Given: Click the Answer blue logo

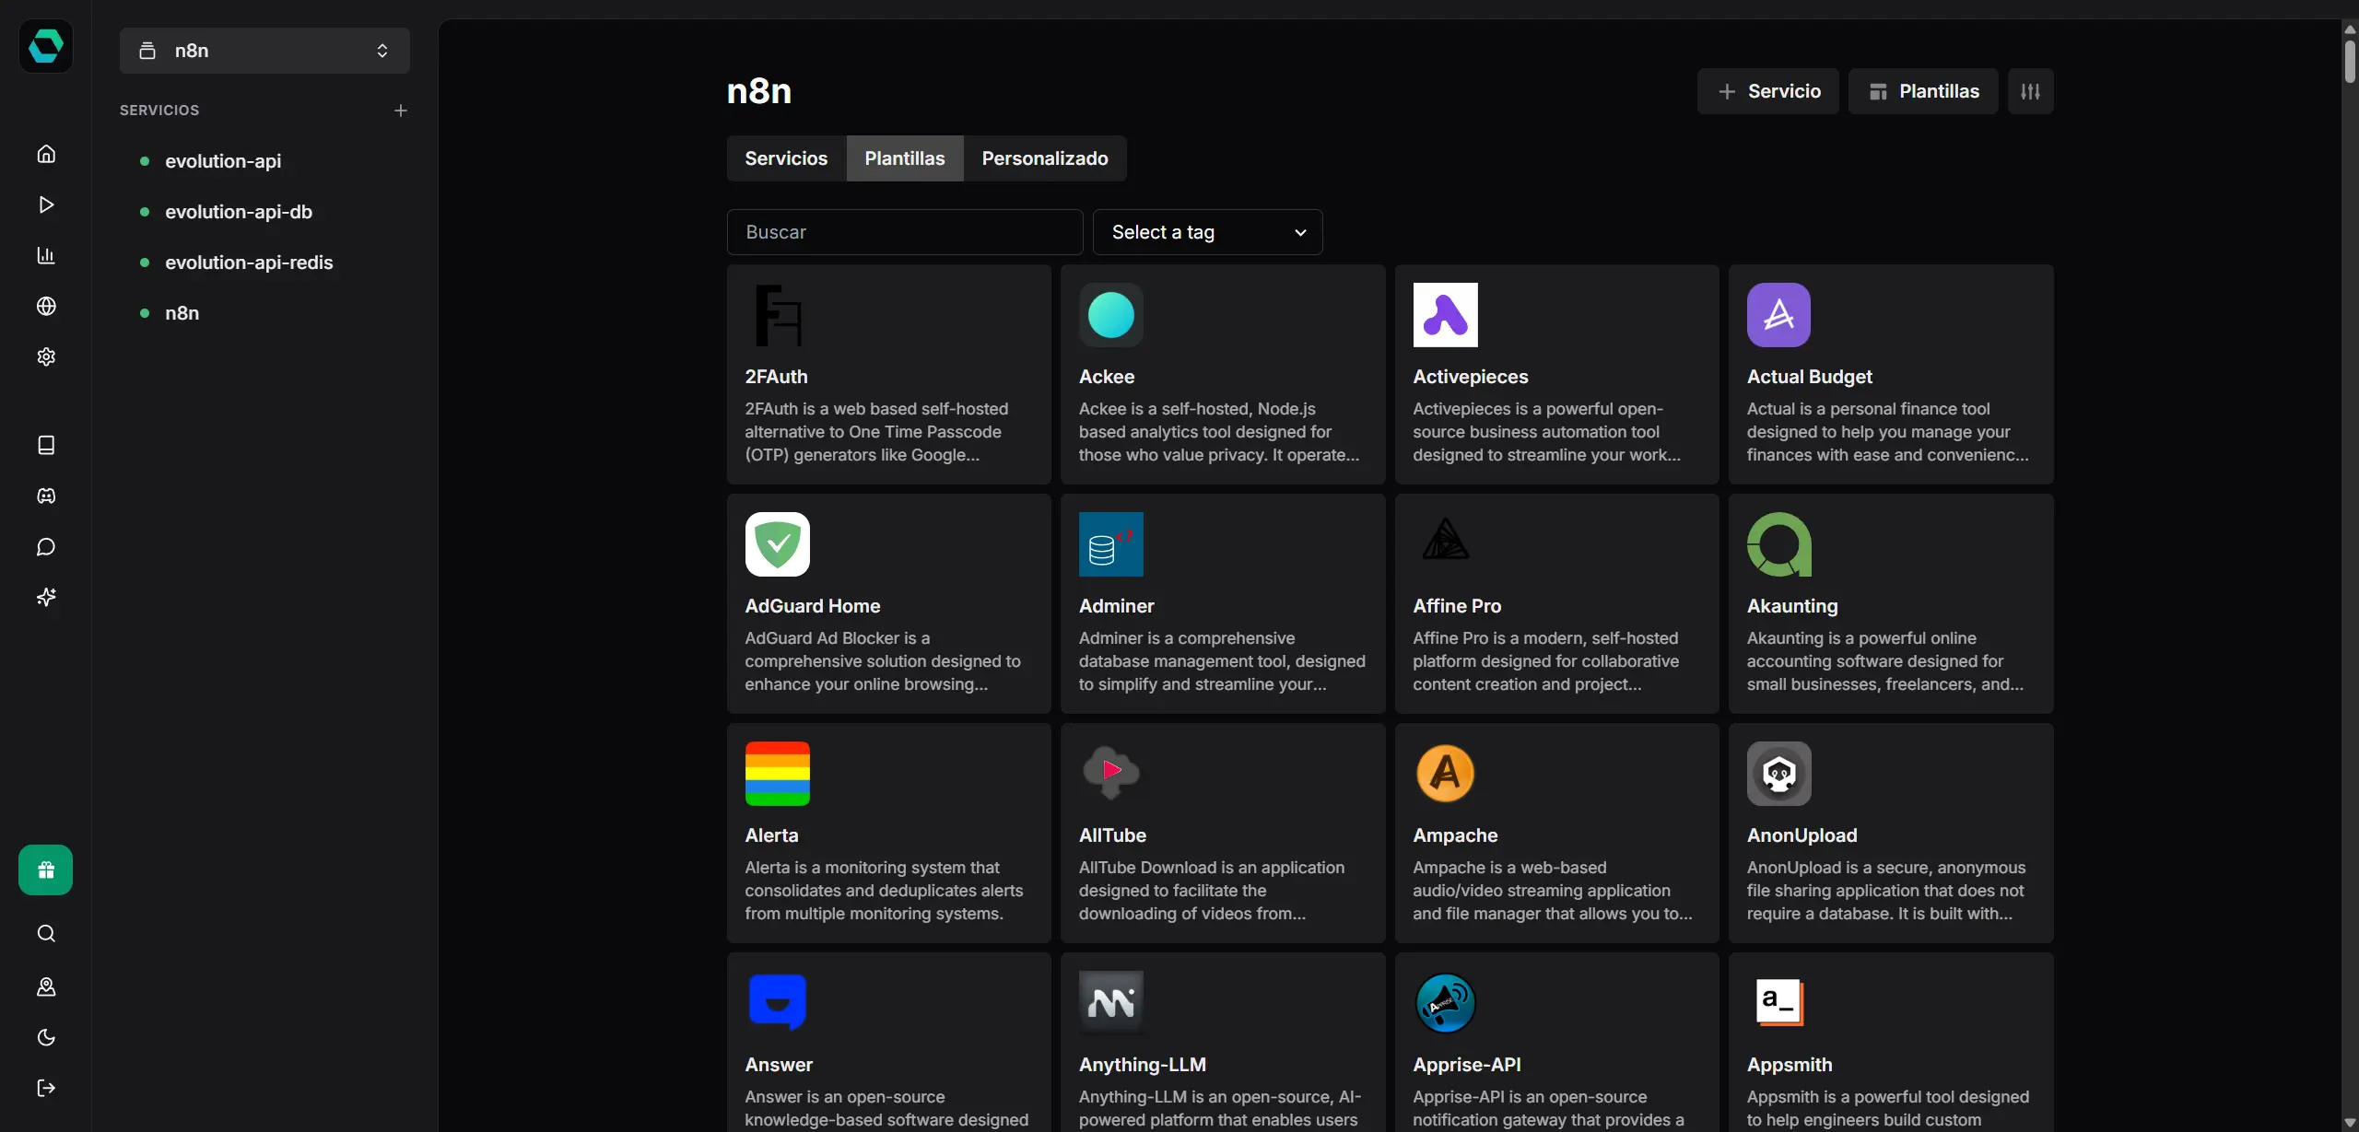Looking at the screenshot, I should (x=778, y=1002).
